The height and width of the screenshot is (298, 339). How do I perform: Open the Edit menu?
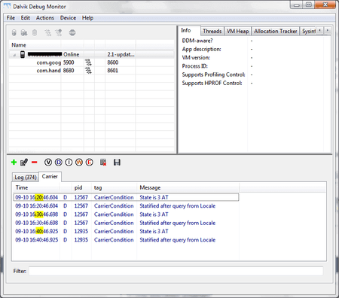[x=26, y=18]
